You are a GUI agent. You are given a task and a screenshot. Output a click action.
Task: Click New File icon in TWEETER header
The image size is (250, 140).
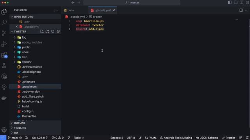coord(42,31)
